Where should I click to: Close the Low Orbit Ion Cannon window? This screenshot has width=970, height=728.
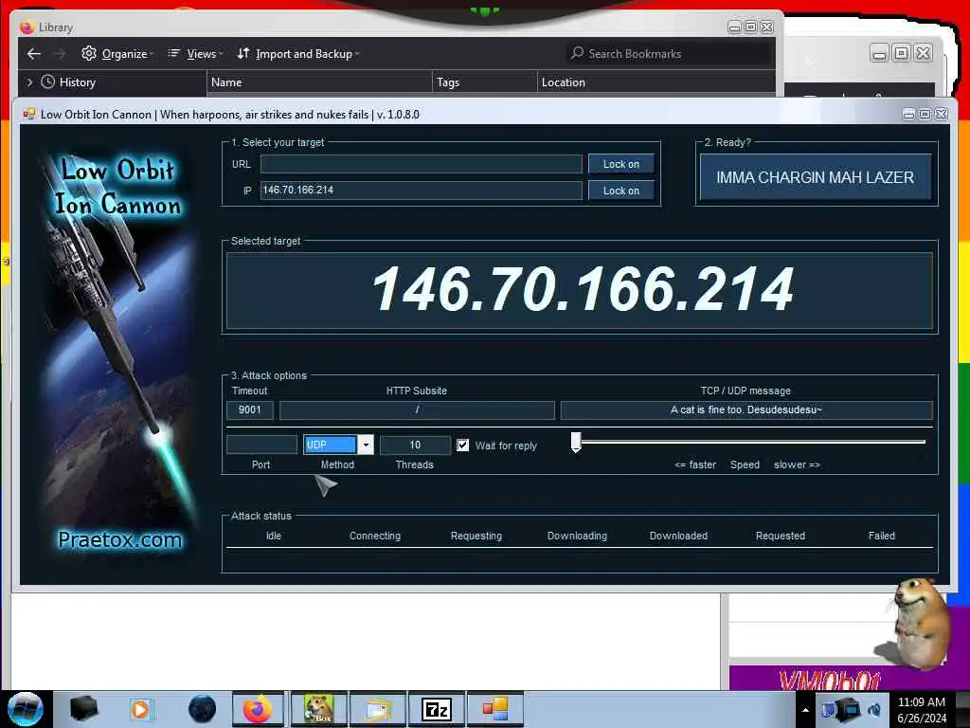(x=941, y=114)
